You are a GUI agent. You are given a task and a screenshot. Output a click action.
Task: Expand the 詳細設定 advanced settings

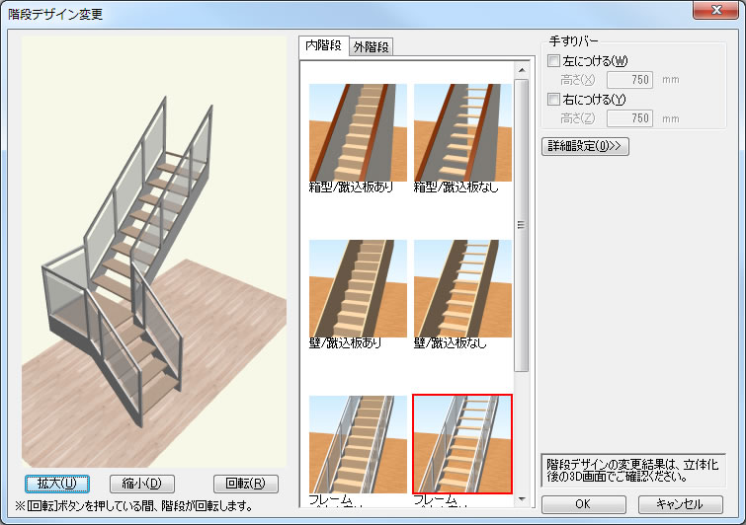tap(586, 146)
